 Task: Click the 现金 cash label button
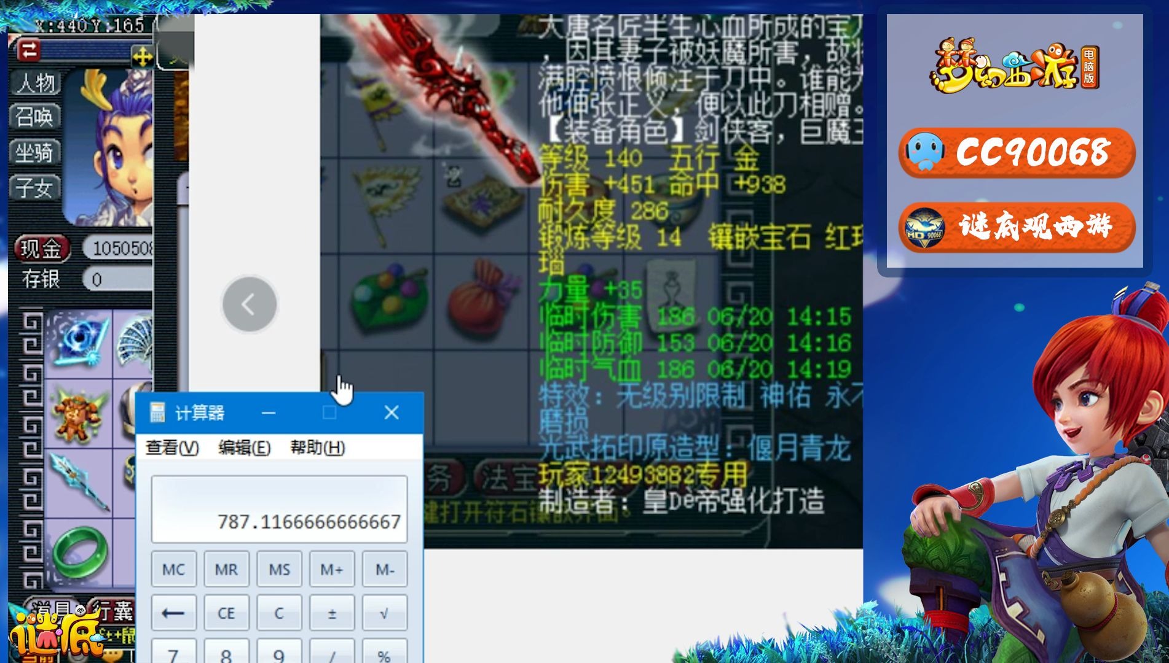click(x=41, y=249)
